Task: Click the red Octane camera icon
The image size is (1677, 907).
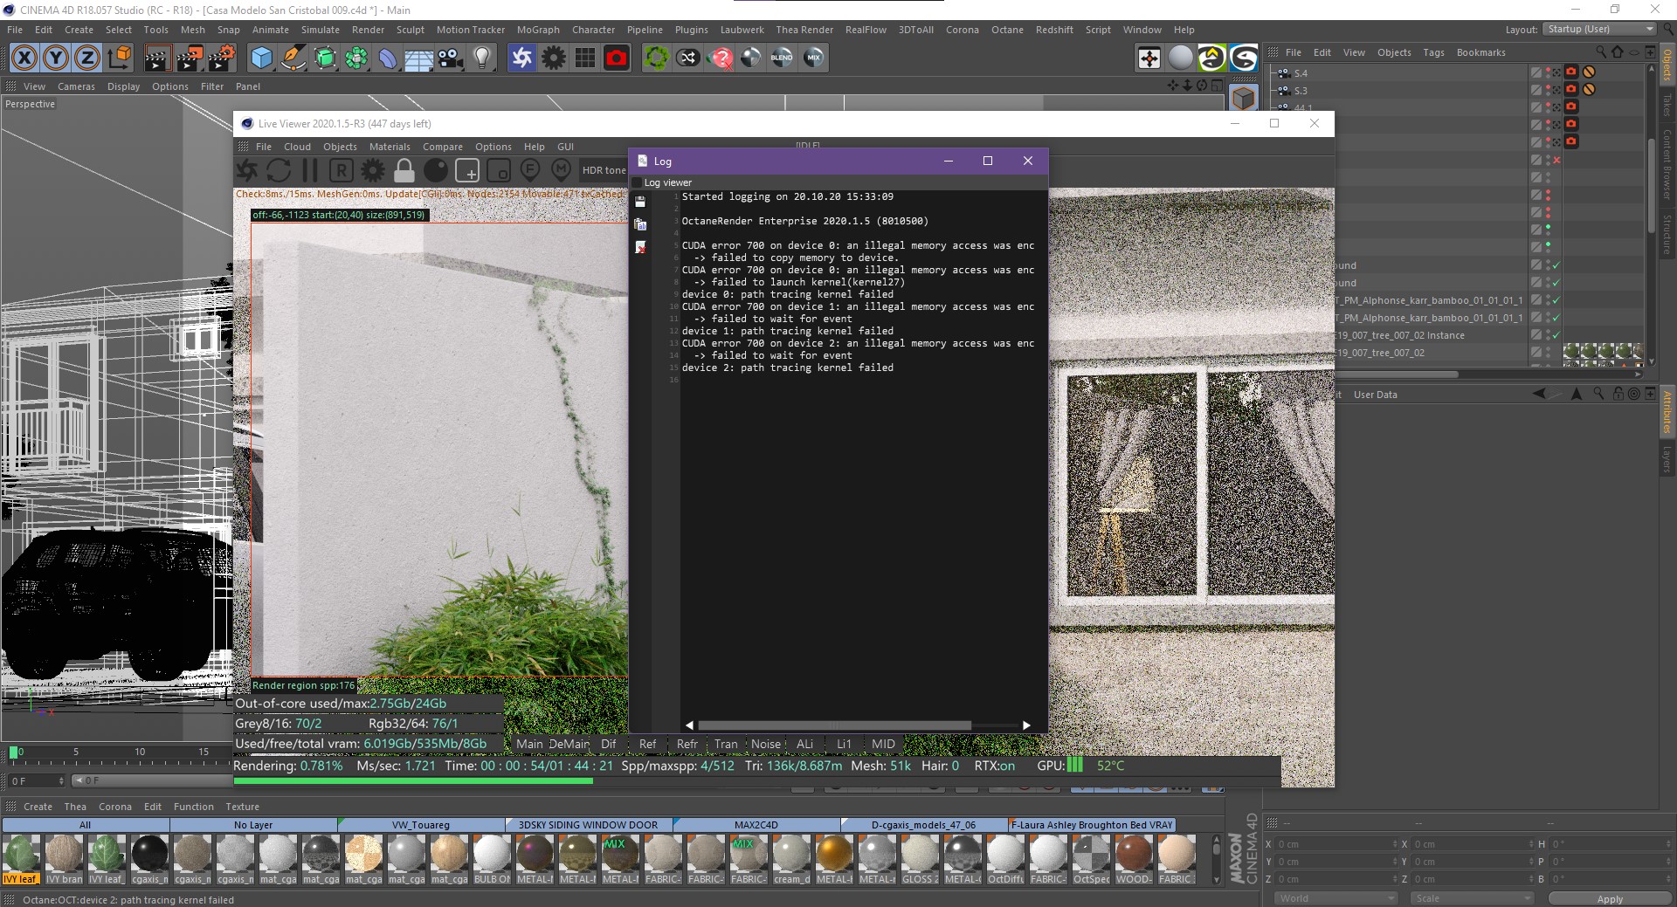Action: coord(617,58)
